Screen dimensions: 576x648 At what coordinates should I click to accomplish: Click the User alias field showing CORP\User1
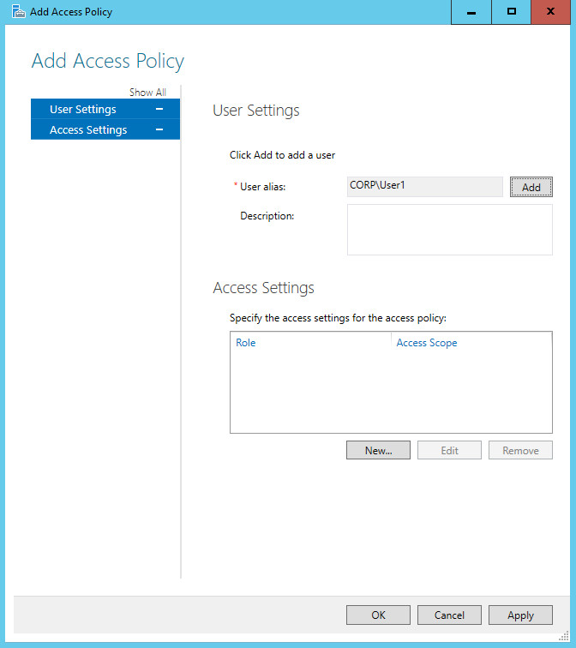tap(425, 187)
